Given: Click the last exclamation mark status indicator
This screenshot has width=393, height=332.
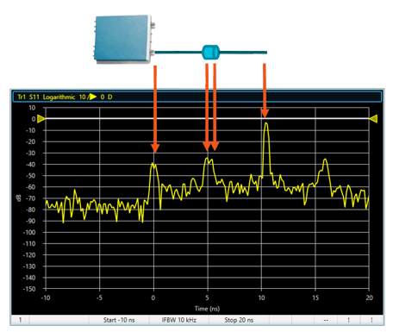Looking at the screenshot, I should (x=371, y=320).
